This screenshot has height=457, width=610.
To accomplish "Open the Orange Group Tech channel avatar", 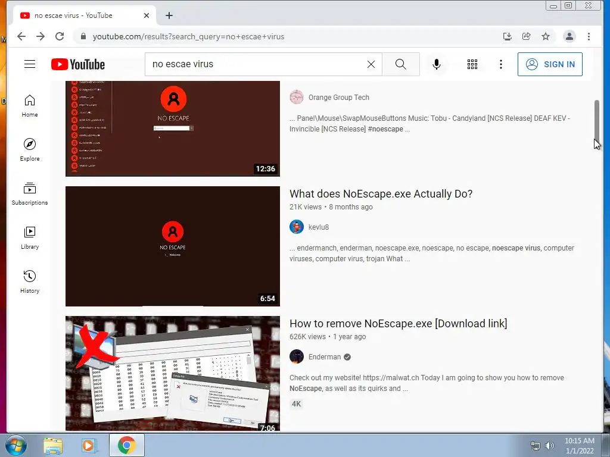I will (297, 97).
